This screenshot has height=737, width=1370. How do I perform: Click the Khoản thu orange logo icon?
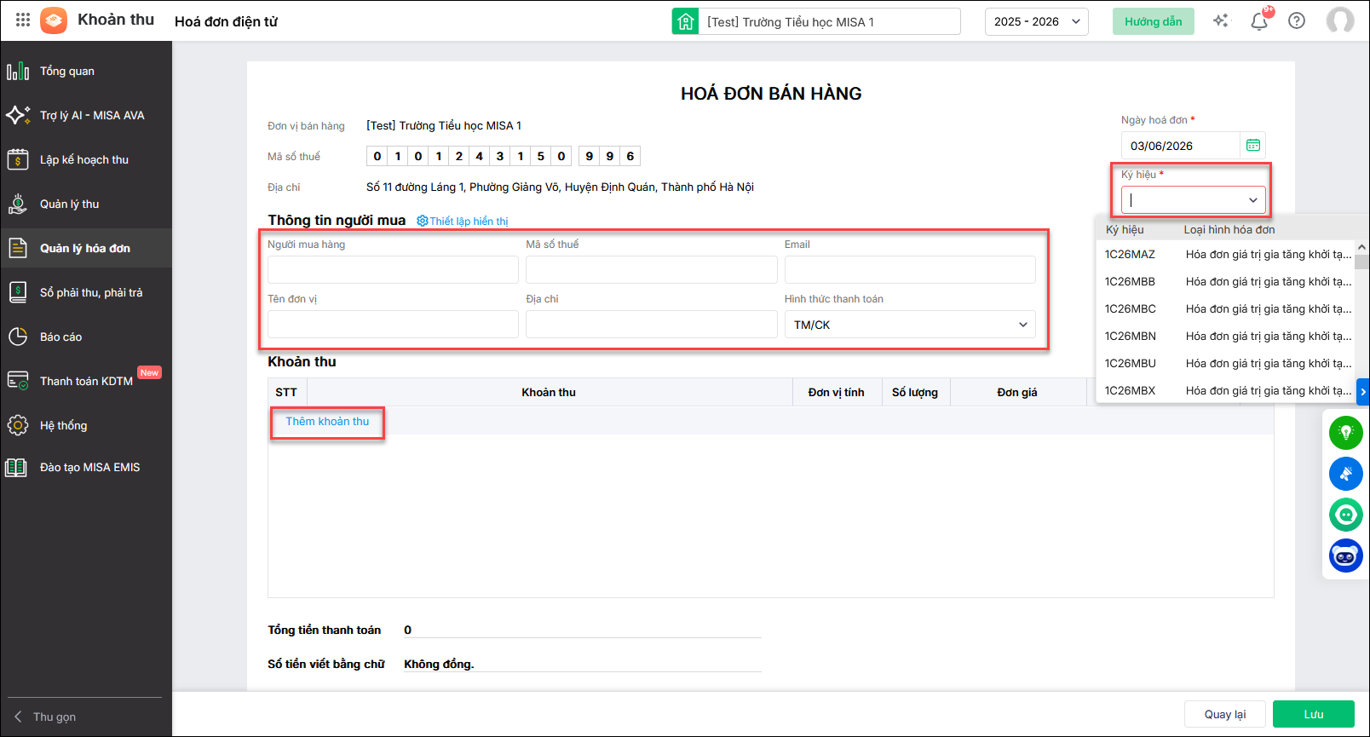pos(54,20)
